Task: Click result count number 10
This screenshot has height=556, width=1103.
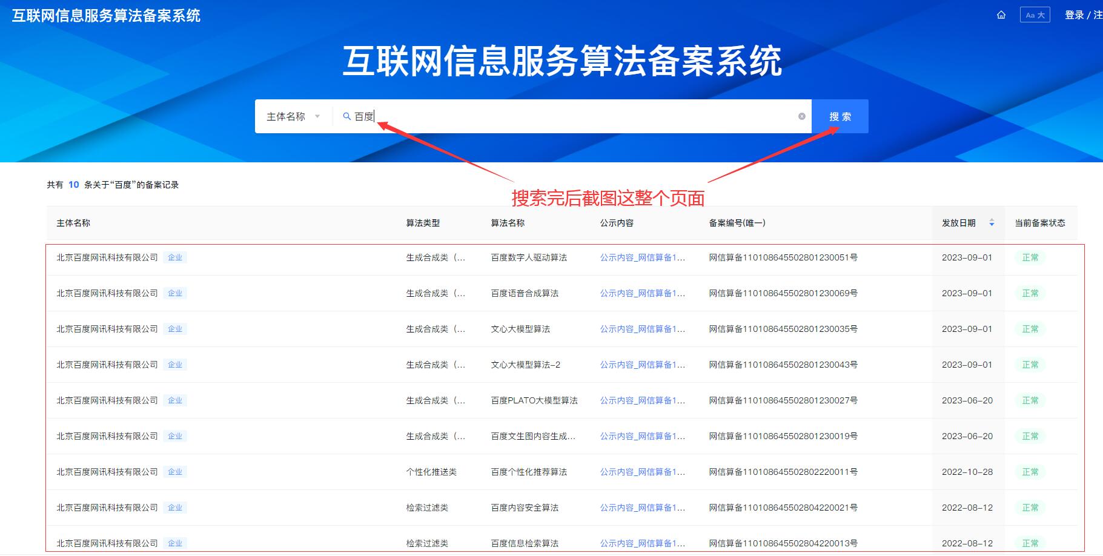Action: click(x=74, y=185)
